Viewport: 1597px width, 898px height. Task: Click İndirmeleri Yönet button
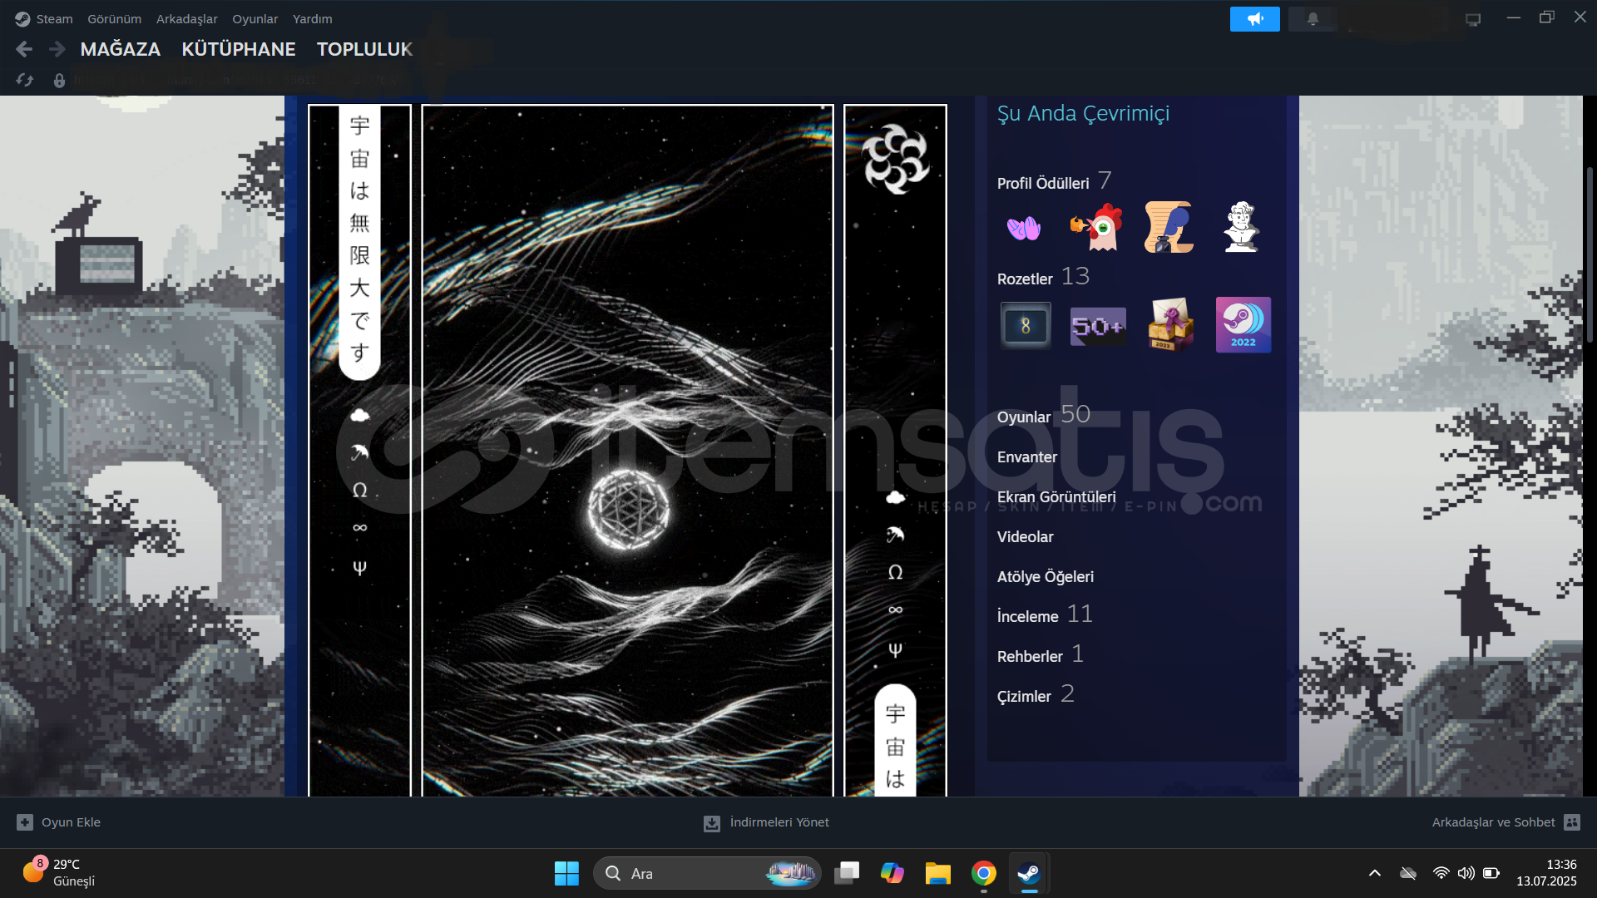coord(766,822)
